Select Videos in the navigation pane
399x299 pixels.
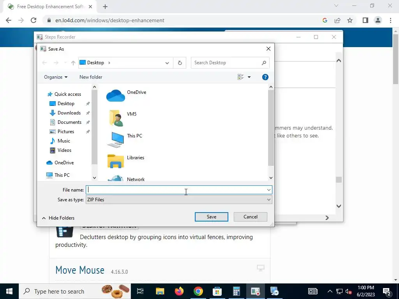click(60, 150)
